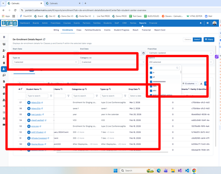Uncheck the 'ABC' option checkbox
This screenshot has height=174, width=221.
coord(151,86)
